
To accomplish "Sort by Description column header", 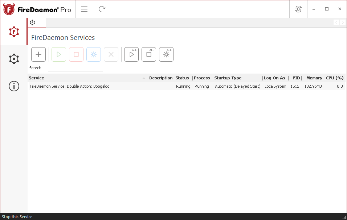I will (x=161, y=78).
